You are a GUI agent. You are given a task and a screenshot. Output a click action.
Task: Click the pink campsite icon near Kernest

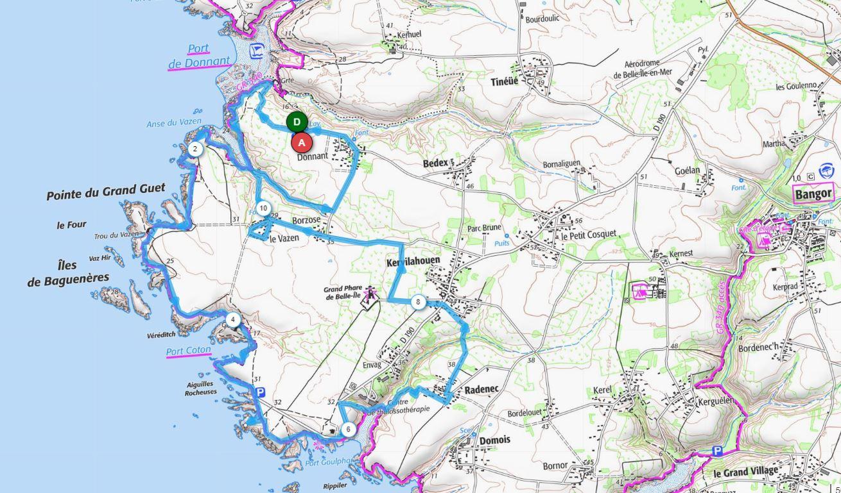[639, 292]
